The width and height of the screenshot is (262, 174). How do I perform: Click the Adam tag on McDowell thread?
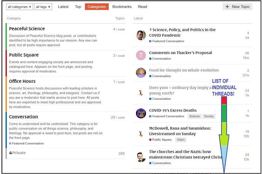[181, 140]
